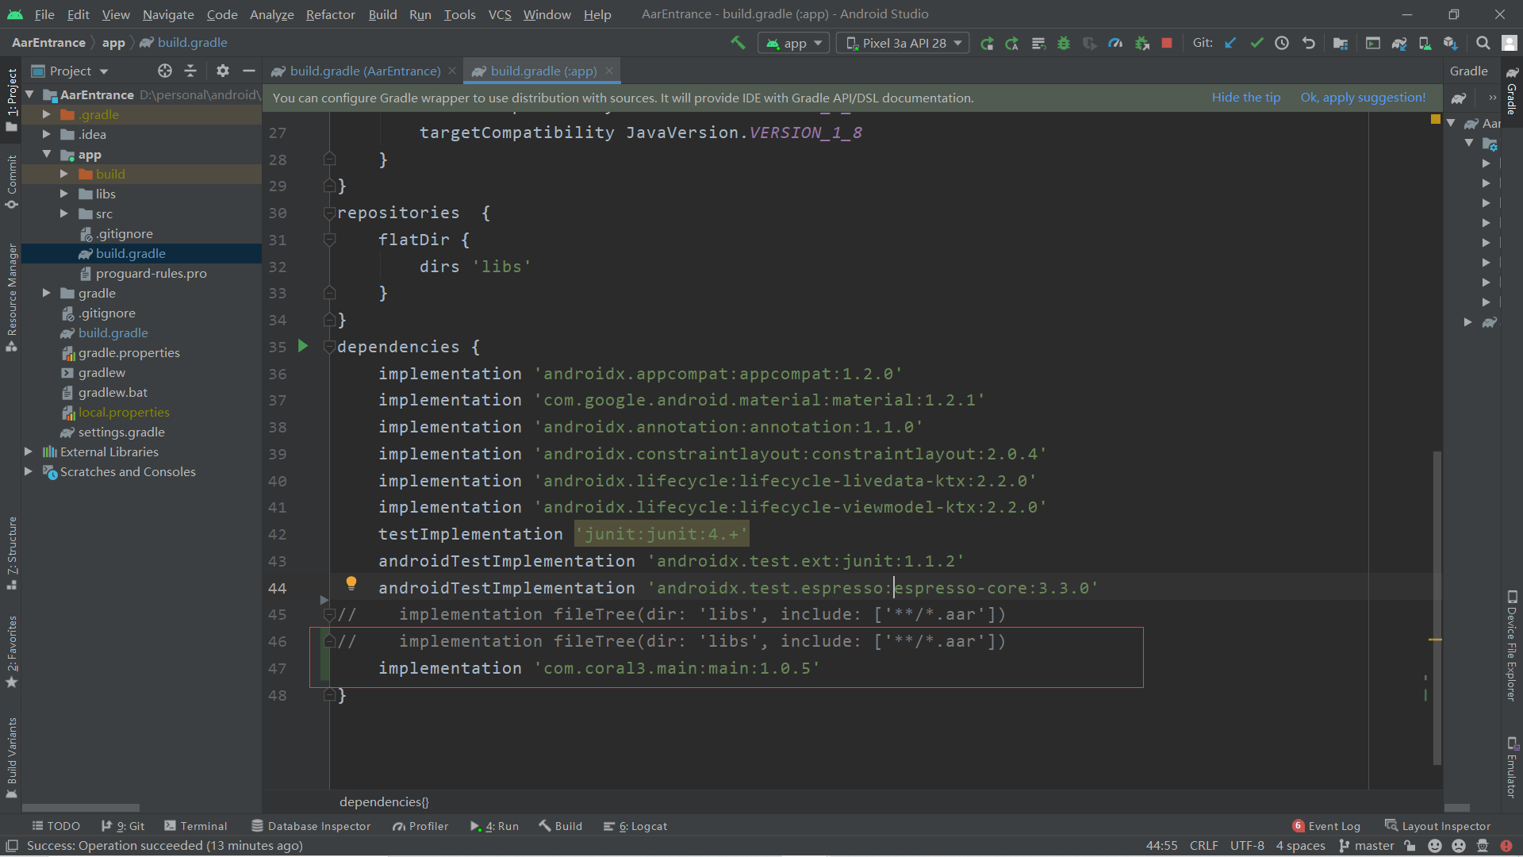The image size is (1523, 857).
Task: Click the Collapse All icon in Project panel
Action: pyautogui.click(x=190, y=71)
